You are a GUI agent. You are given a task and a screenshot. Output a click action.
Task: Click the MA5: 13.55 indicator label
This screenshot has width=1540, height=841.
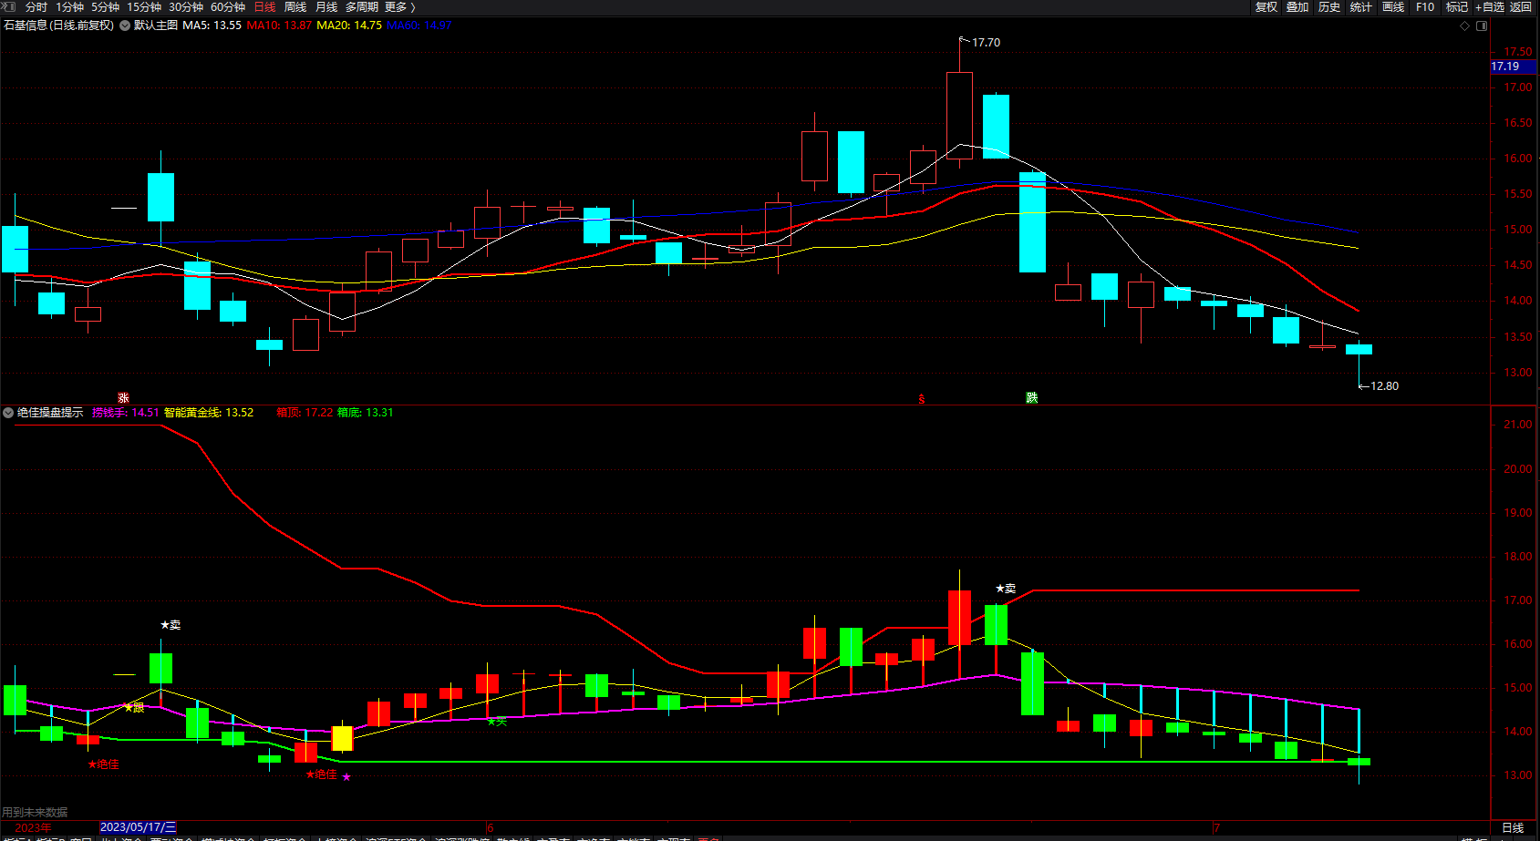[212, 26]
